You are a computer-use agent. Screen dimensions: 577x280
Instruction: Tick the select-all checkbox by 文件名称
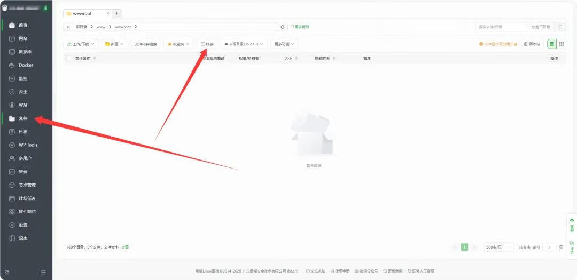click(x=69, y=58)
